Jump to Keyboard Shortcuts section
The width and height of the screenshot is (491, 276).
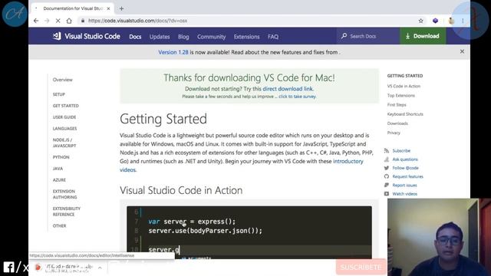405,114
